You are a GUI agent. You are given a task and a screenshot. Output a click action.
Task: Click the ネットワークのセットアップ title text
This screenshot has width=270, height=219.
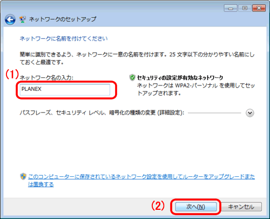point(63,19)
